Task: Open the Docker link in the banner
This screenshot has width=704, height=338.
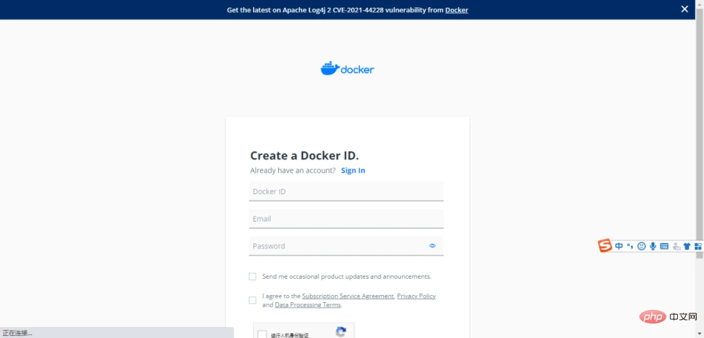Action: 456,10
